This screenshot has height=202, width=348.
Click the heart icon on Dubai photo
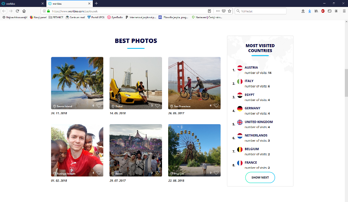point(157,106)
